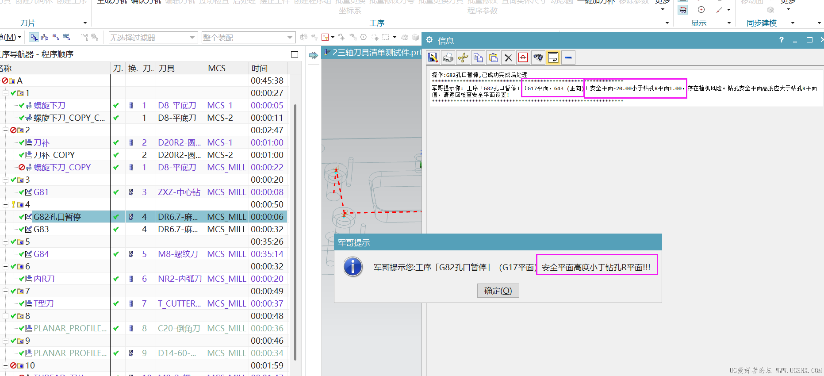Click the printer icon in 信息 window
824x376 pixels.
point(448,58)
